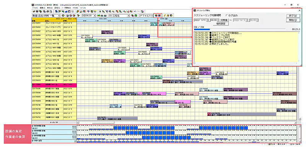Click the open file toolbar icon
The image size is (306, 149).
point(33,11)
